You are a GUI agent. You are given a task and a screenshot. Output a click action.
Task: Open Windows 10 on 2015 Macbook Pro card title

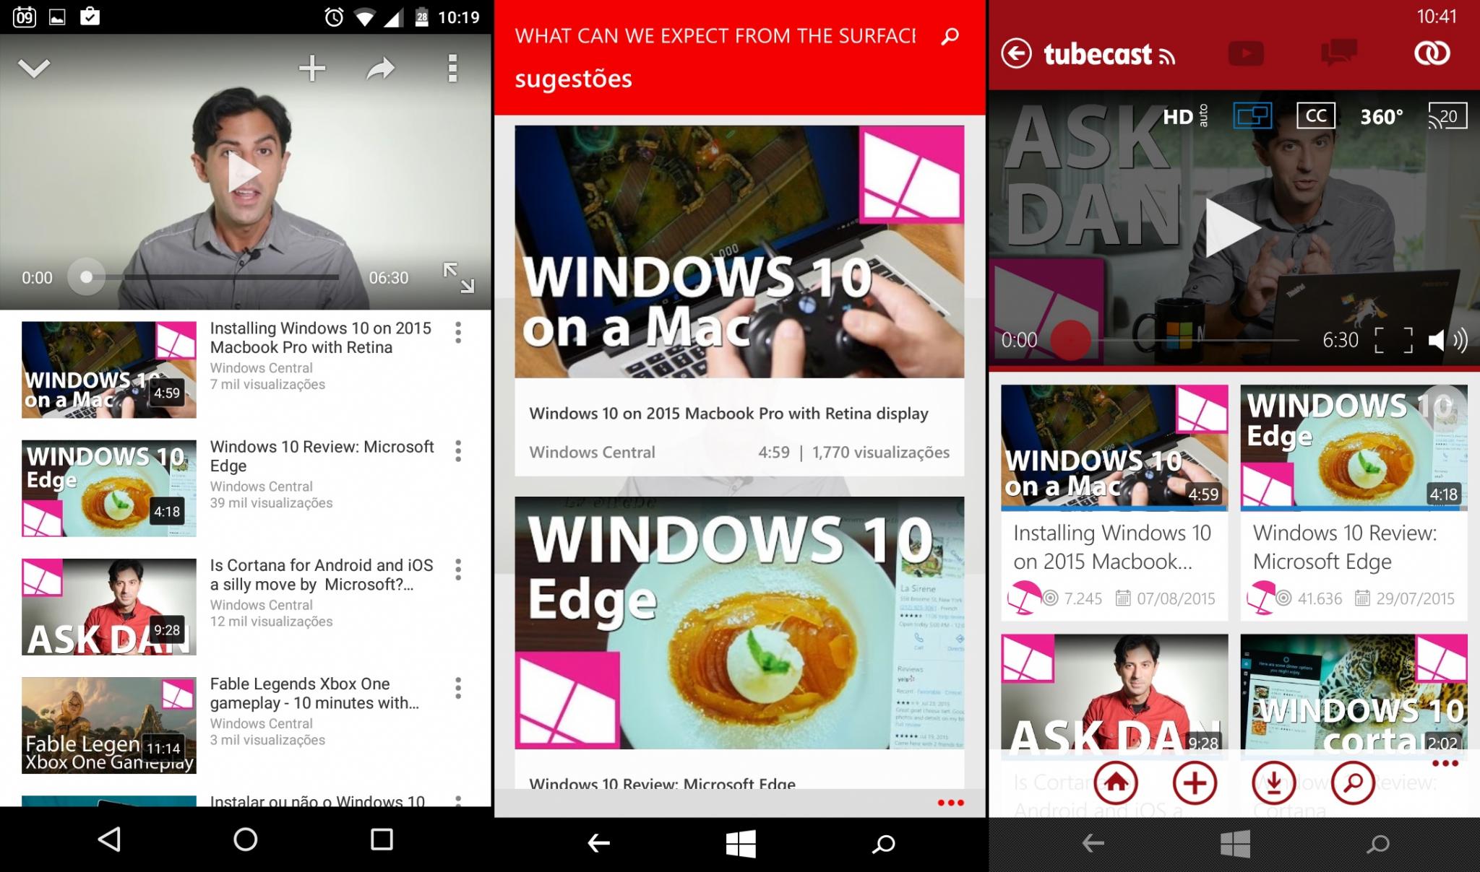point(728,414)
